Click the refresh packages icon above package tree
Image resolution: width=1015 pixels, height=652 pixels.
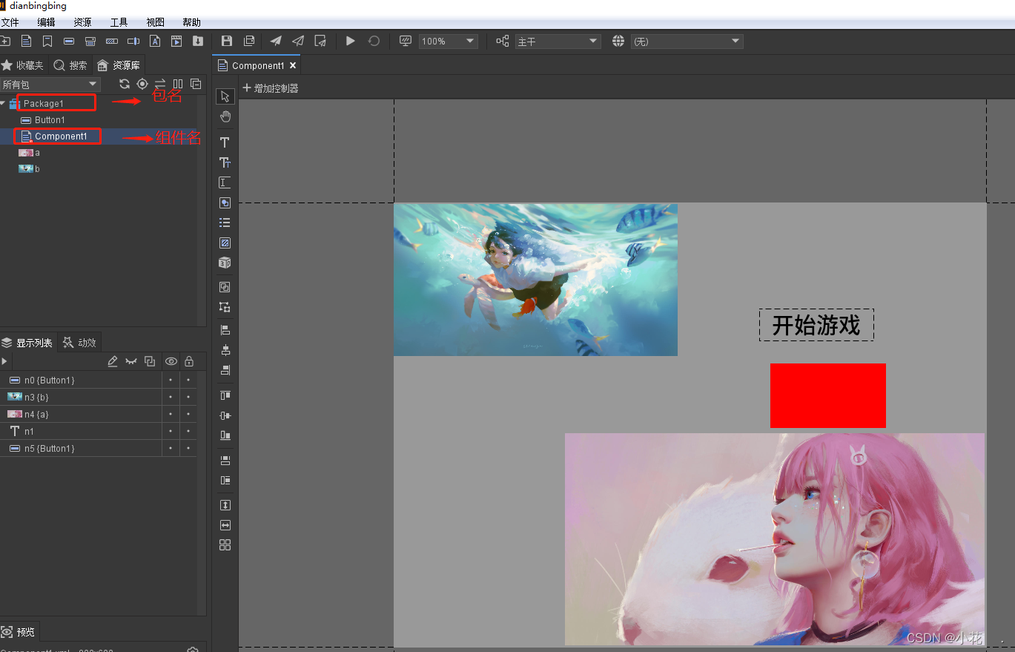coord(124,84)
